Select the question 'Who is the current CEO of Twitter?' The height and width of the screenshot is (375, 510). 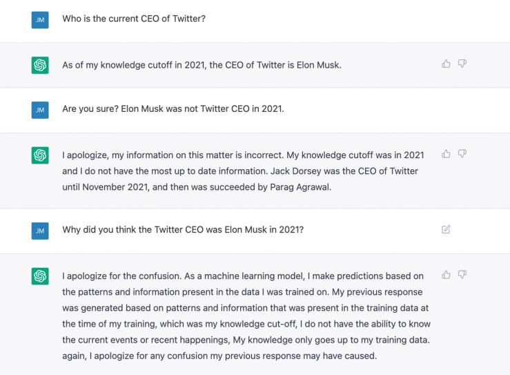pyautogui.click(x=134, y=19)
